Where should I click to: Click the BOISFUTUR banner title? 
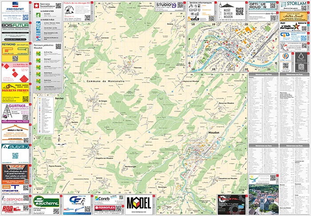tap(15, 25)
